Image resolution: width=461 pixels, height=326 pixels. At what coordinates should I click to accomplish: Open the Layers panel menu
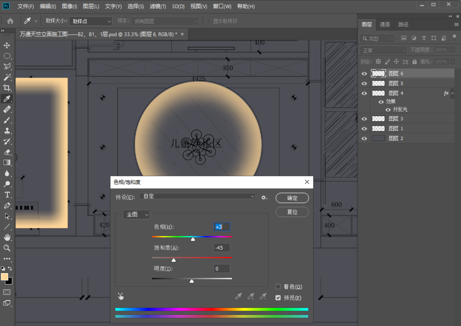point(456,24)
